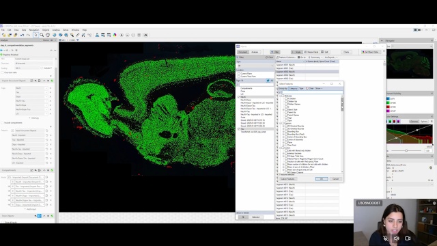This screenshot has height=246, width=437.
Task: Click the zoom-in plus circle icon
Action: coord(122,35)
